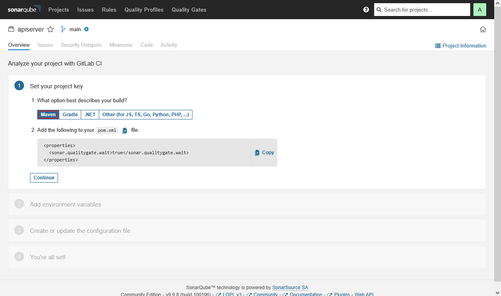Expand step 4 You're all set
The height and width of the screenshot is (296, 501).
tap(247, 257)
